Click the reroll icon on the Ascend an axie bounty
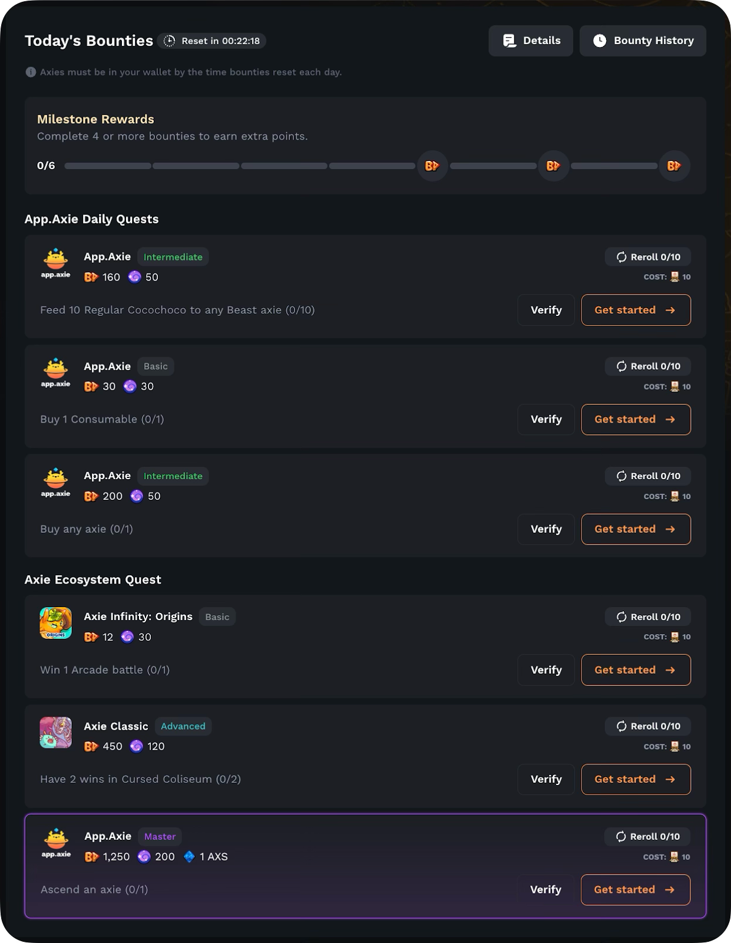 tap(620, 836)
